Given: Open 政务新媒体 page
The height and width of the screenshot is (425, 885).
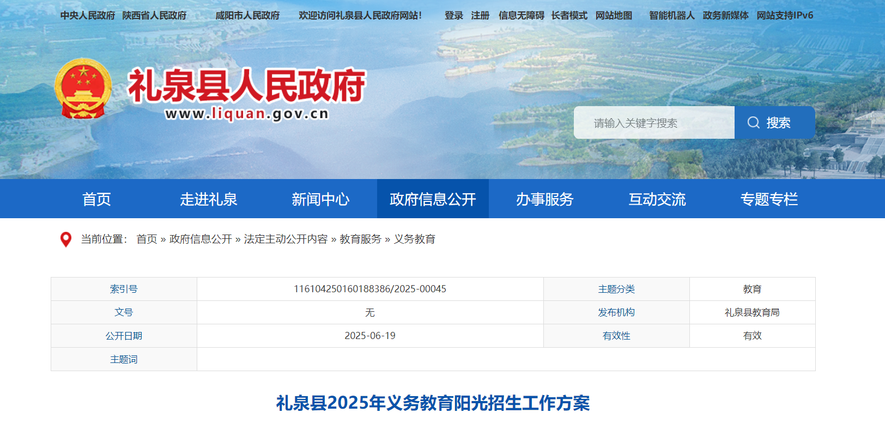Looking at the screenshot, I should click(x=726, y=15).
